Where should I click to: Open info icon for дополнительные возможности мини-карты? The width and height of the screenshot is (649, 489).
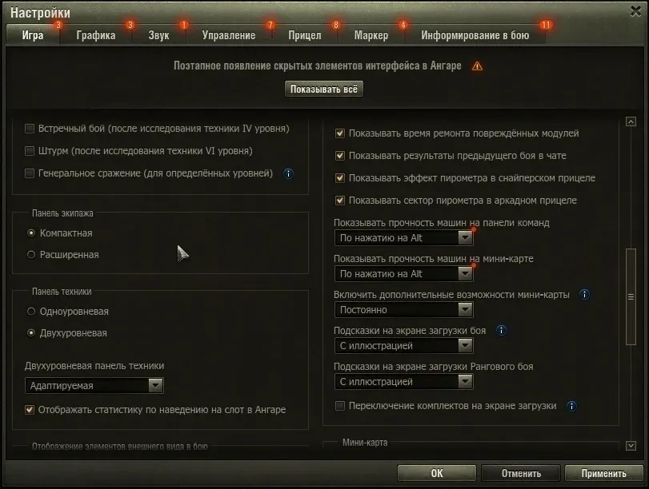click(584, 295)
